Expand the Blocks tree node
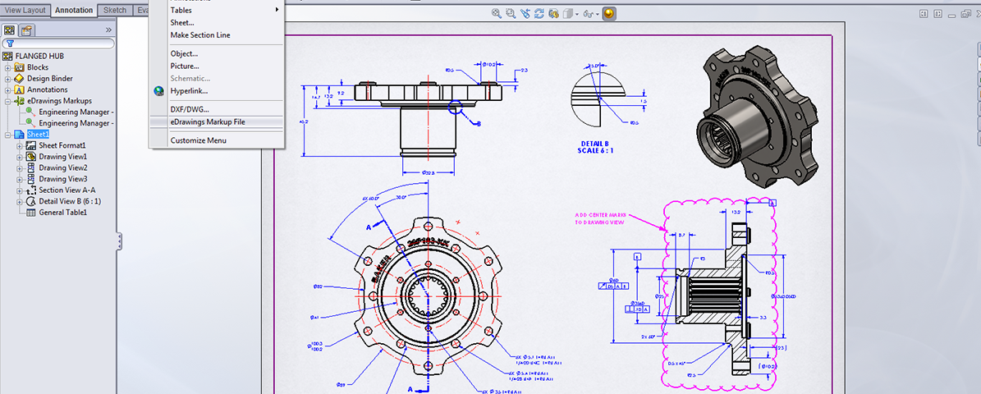 click(x=8, y=67)
